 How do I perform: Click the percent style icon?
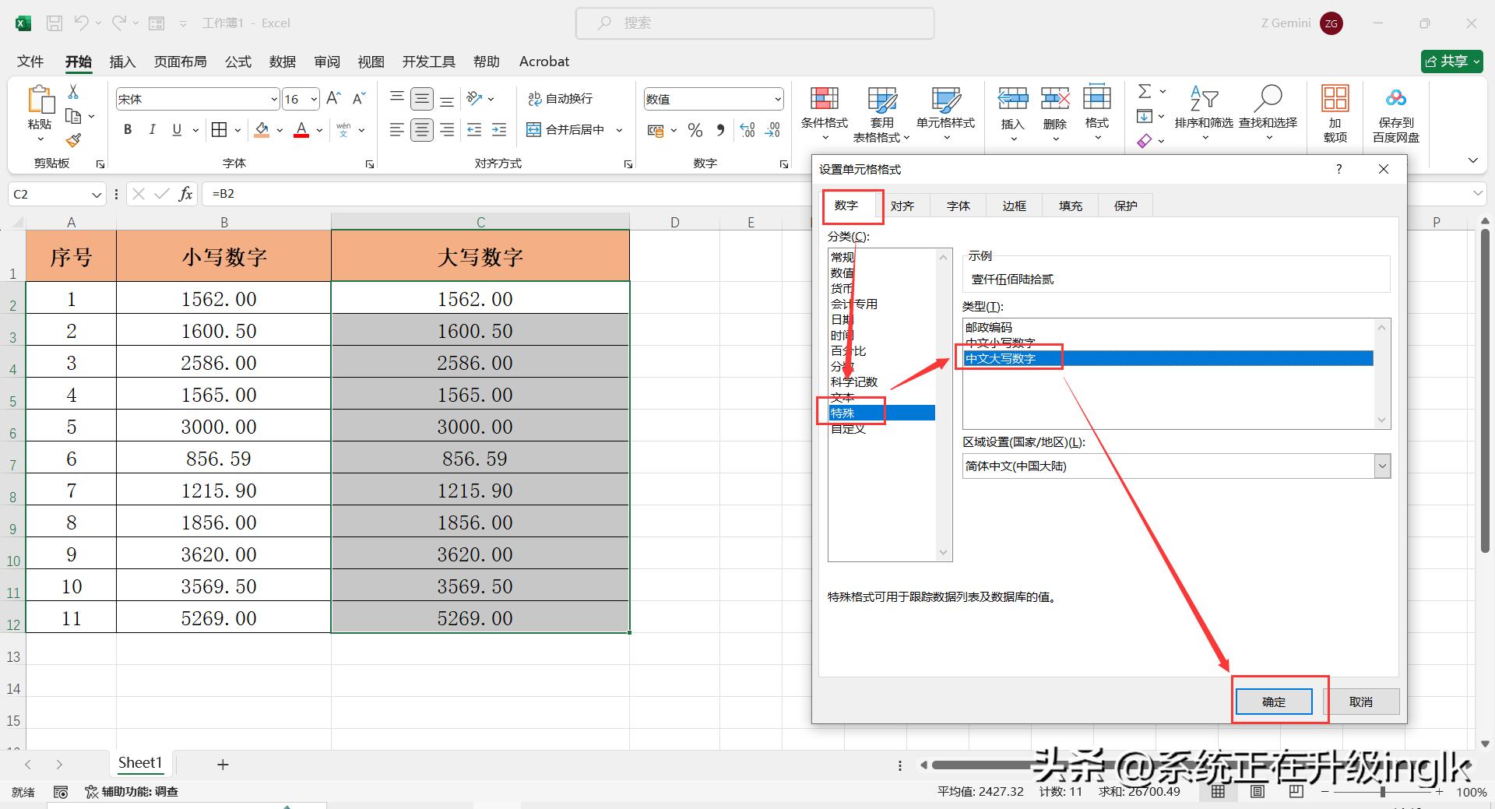pos(695,131)
